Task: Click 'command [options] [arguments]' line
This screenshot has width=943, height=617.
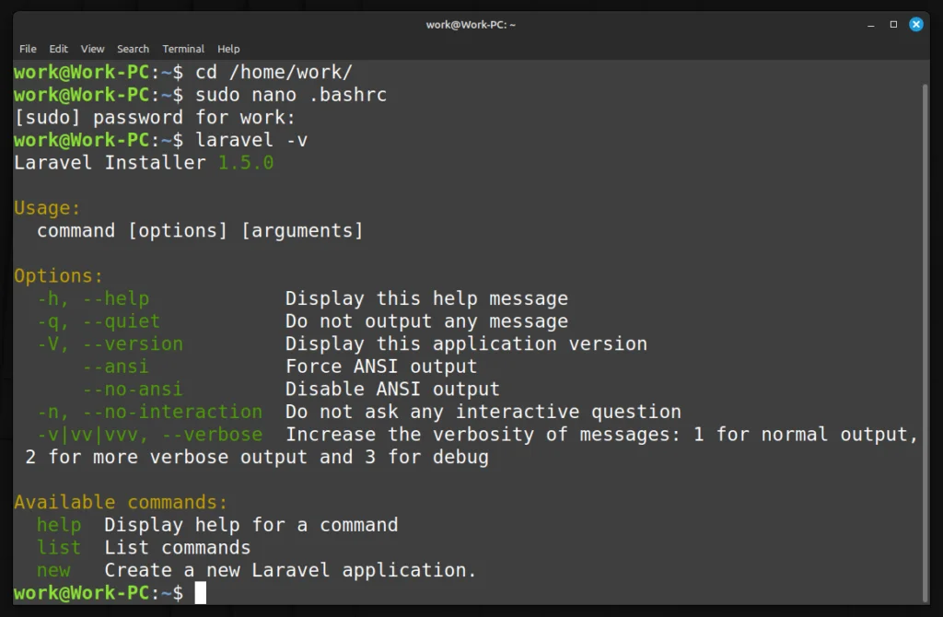Action: coord(200,231)
